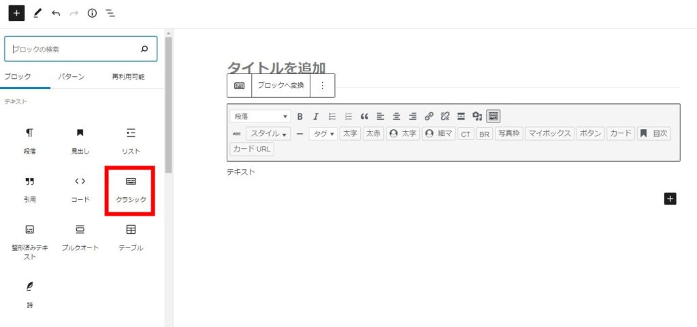The height and width of the screenshot is (327, 697).
Task: Click the magnifier search icon
Action: click(x=144, y=49)
